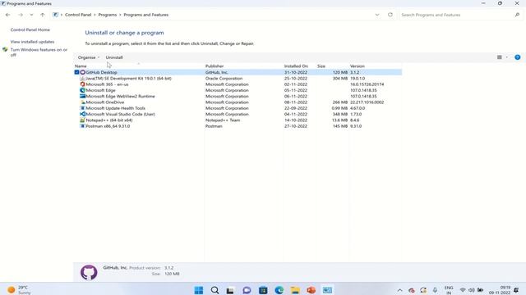Open View installed updates link
Image resolution: width=526 pixels, height=295 pixels.
32,42
